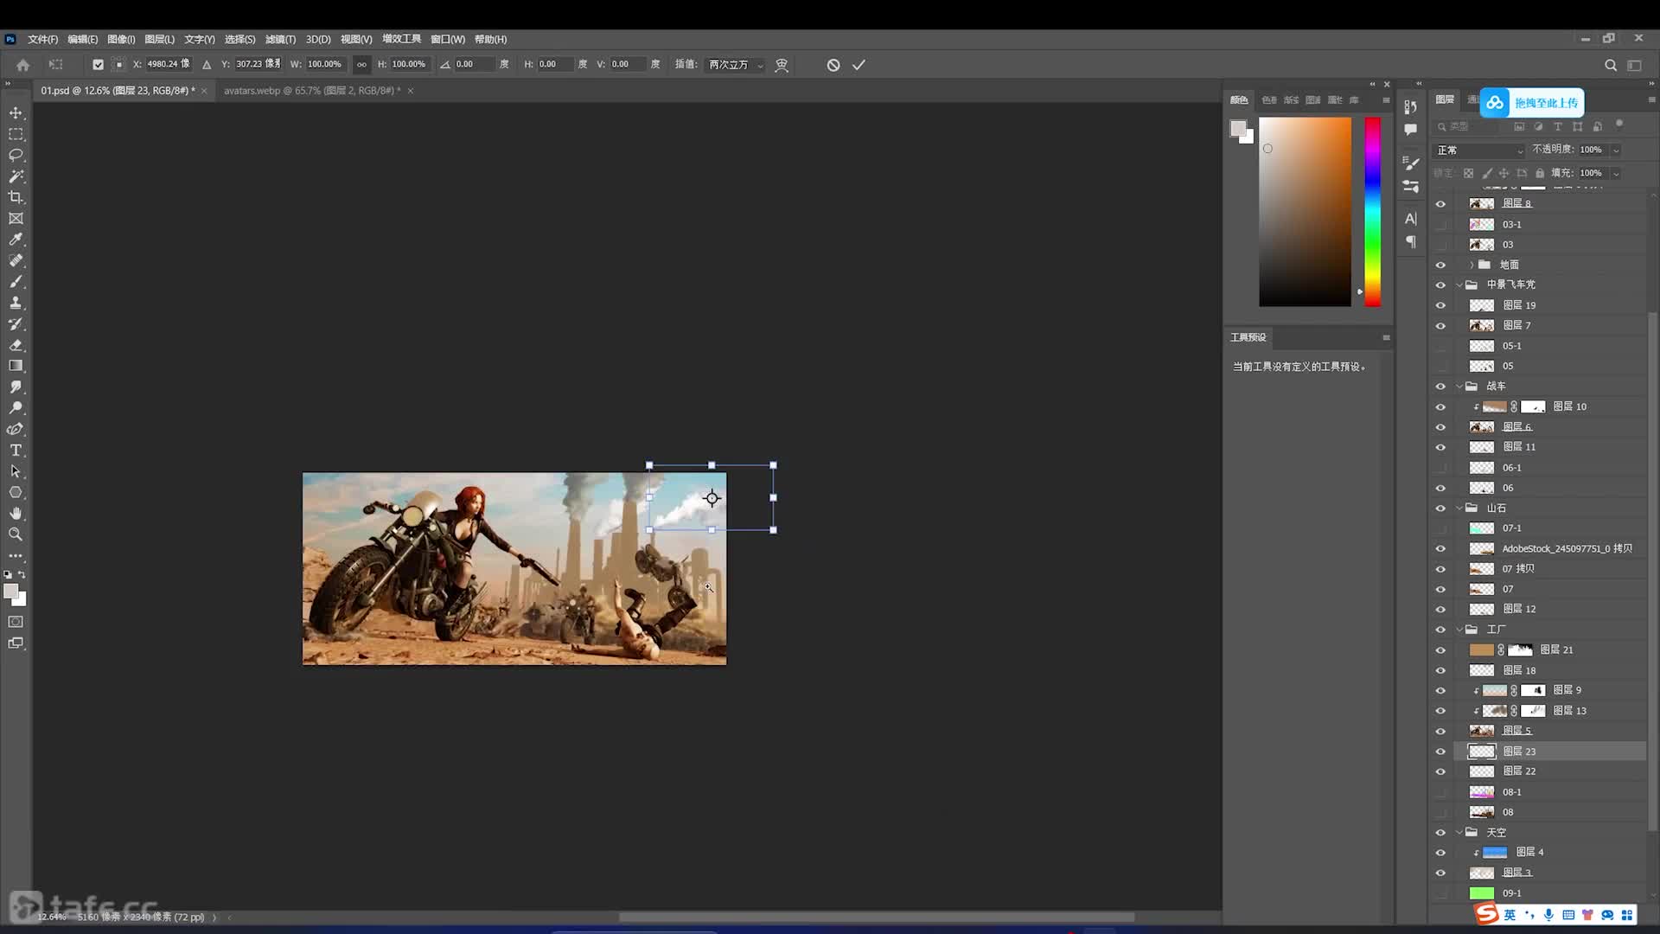Open the search icon in the options bar
1660x934 pixels.
click(1611, 65)
